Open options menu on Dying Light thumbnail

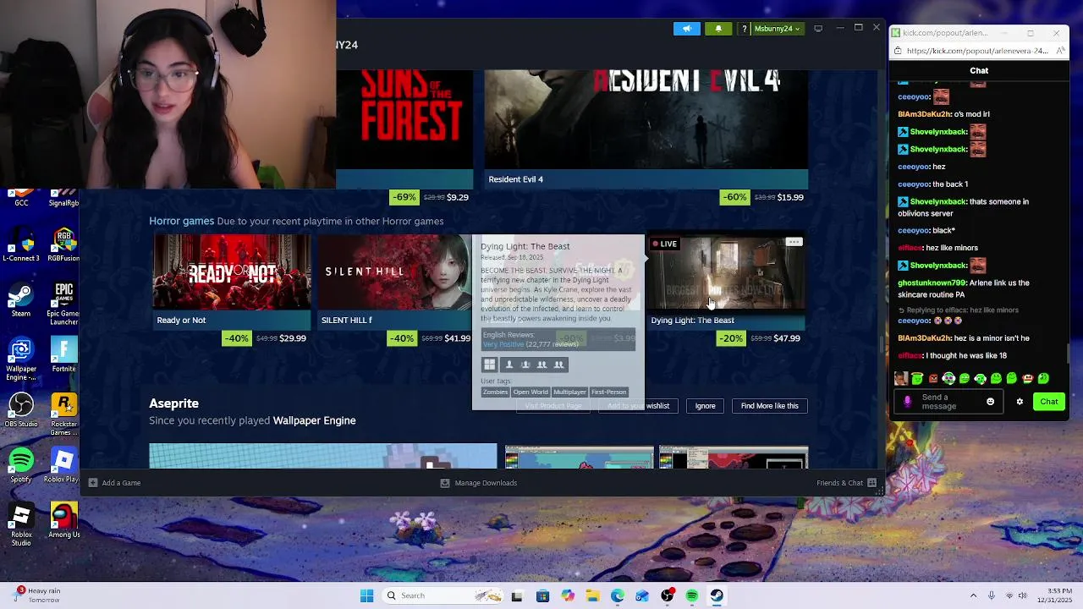pos(794,243)
